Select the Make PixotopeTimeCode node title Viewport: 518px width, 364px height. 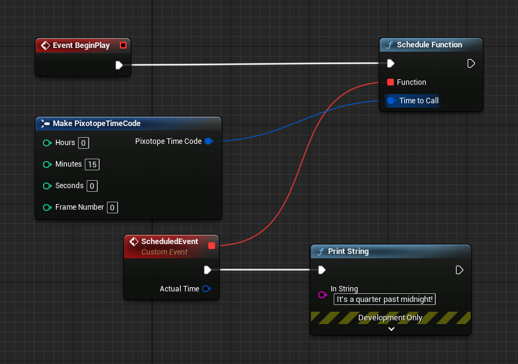[96, 124]
